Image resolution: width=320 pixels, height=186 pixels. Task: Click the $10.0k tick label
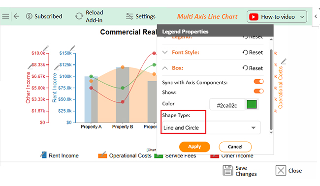click(38, 53)
